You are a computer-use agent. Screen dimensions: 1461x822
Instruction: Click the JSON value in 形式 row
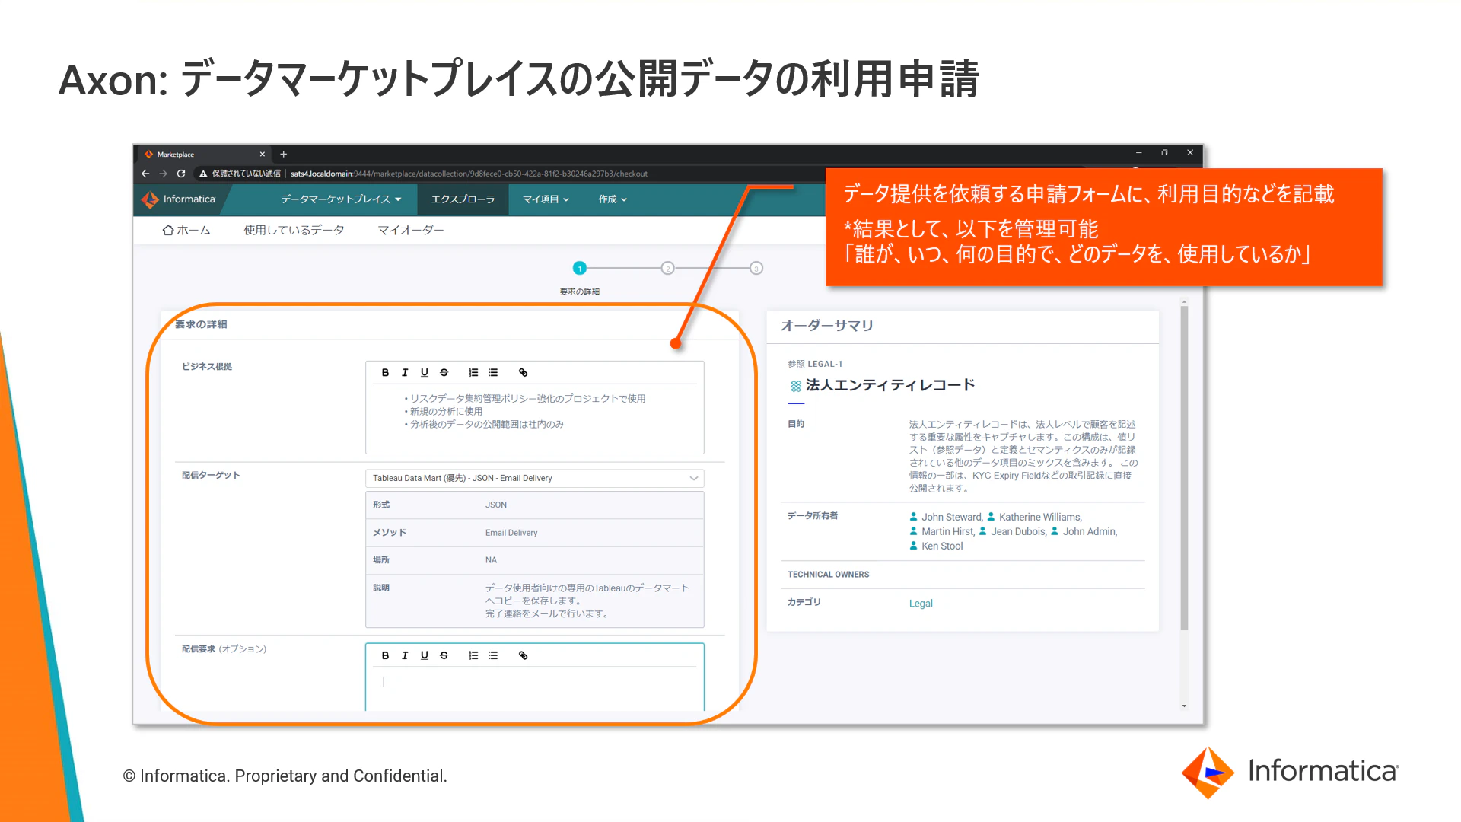click(496, 505)
